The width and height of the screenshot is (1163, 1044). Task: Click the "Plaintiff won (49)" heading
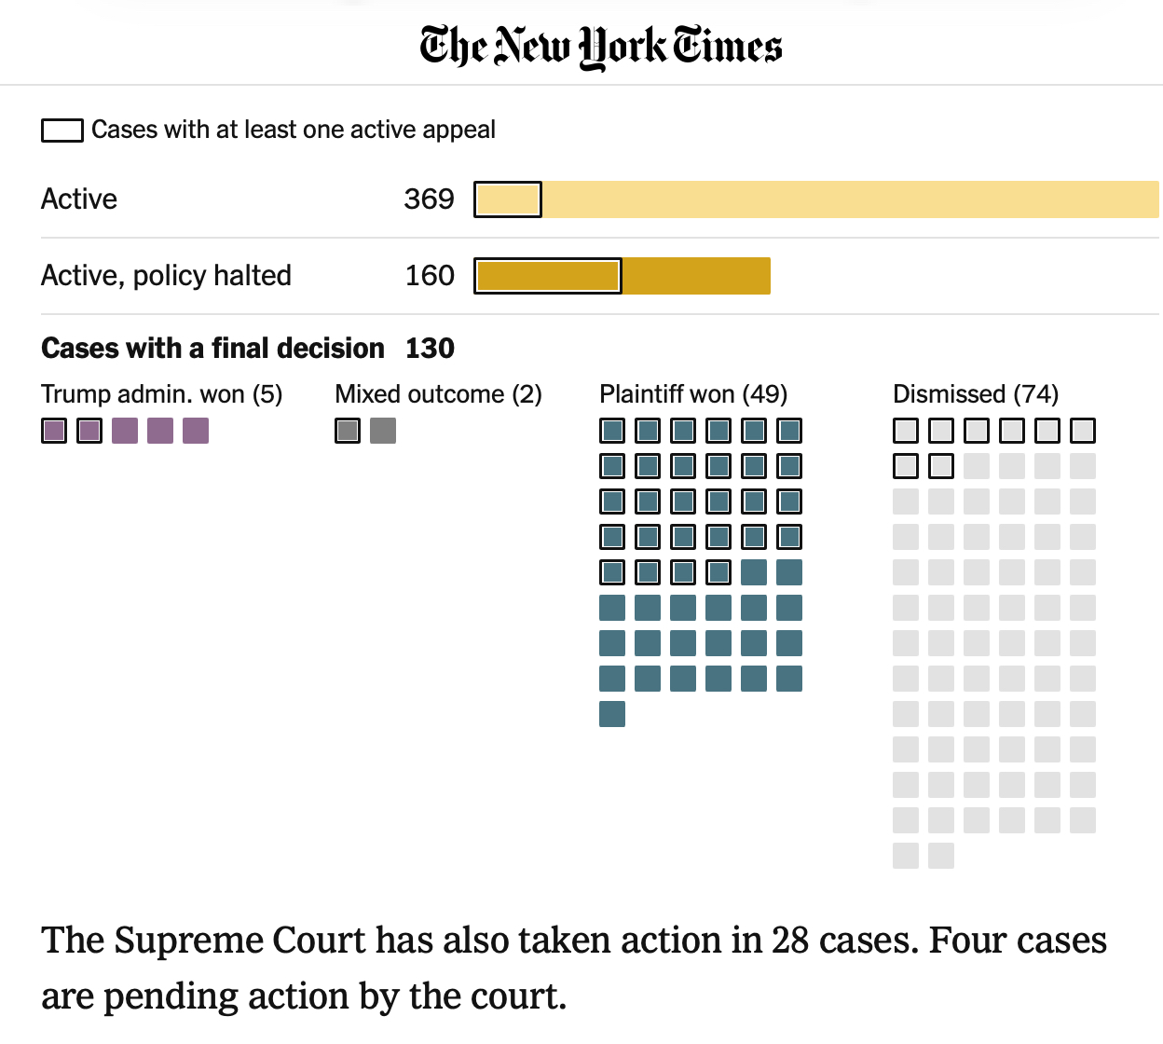pyautogui.click(x=693, y=394)
